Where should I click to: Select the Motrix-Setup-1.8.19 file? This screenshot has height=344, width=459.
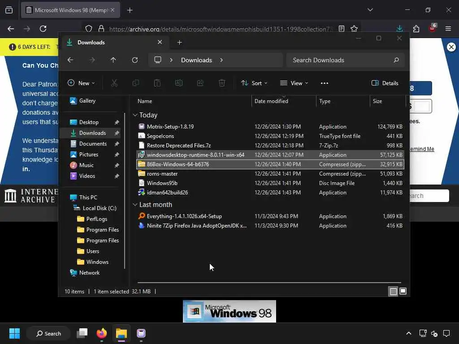(x=270, y=127)
